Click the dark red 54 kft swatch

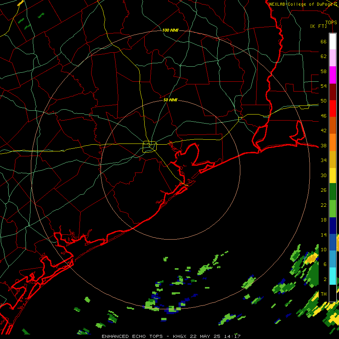[333, 92]
